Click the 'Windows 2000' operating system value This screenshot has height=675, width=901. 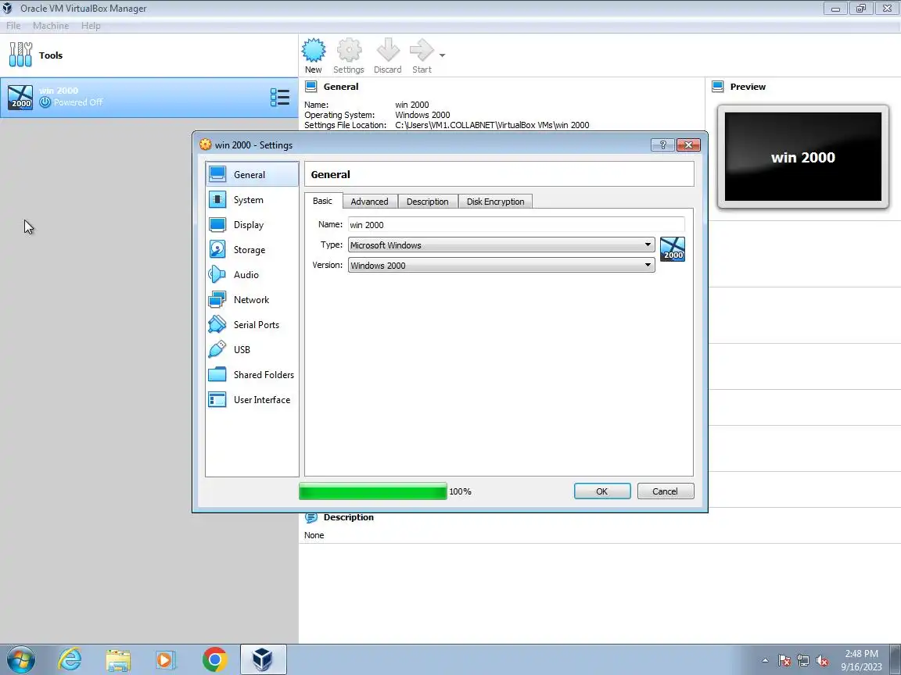tap(422, 115)
